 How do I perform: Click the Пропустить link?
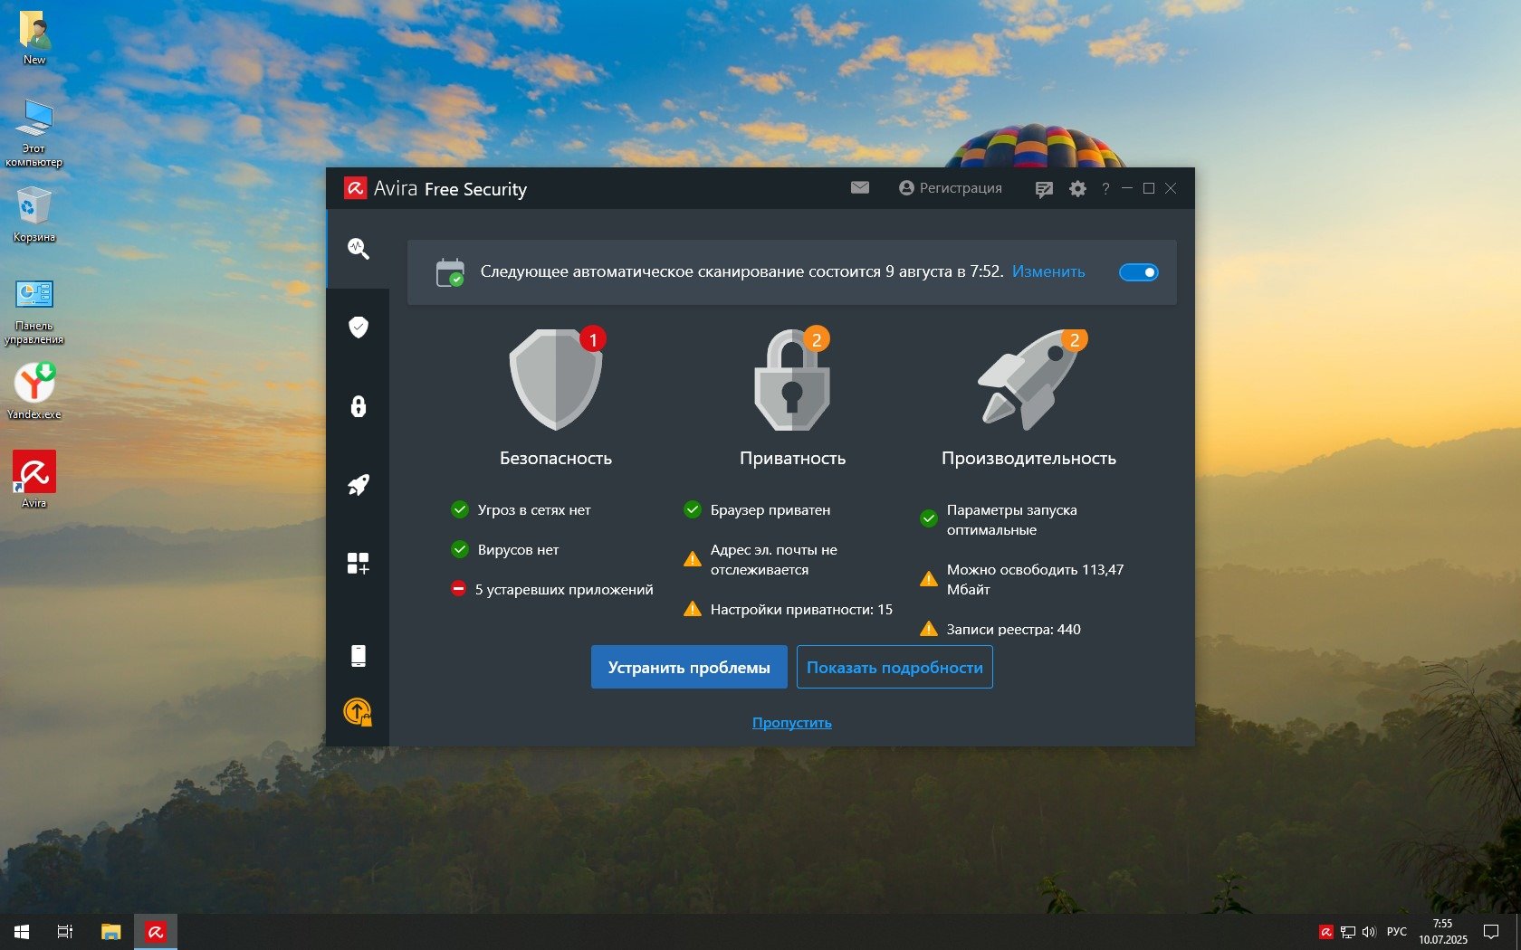[792, 723]
